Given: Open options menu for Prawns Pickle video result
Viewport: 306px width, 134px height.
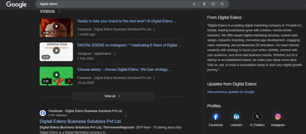Looking at the screenshot, I should (154, 30).
